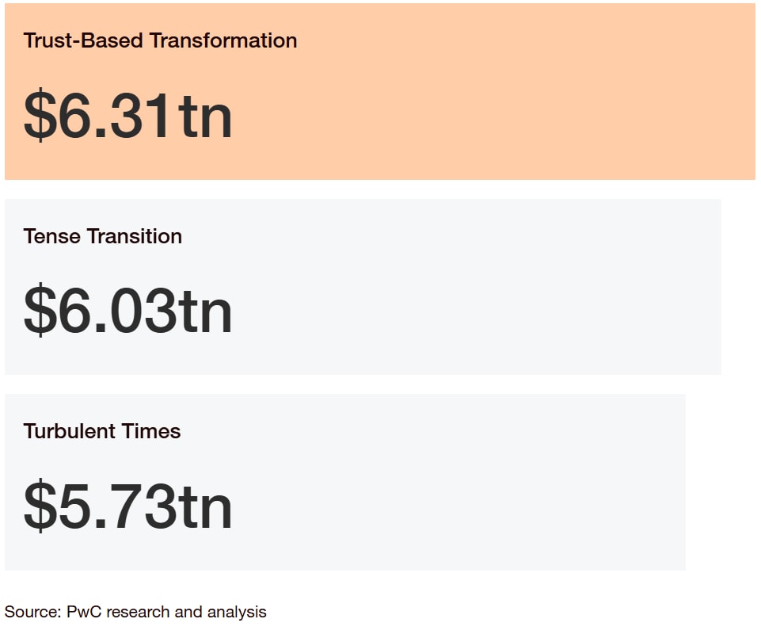Select the $6.03tn value

pos(127,311)
